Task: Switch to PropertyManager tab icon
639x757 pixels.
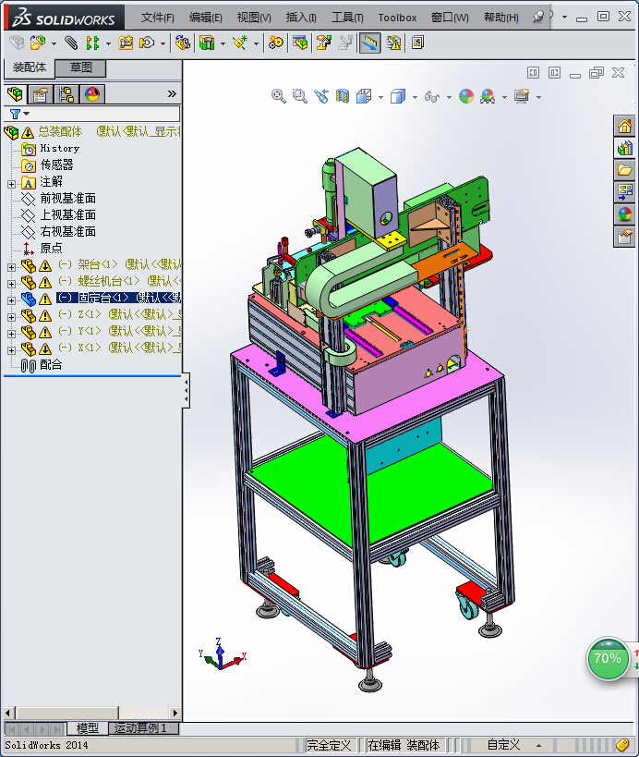Action: (x=41, y=93)
